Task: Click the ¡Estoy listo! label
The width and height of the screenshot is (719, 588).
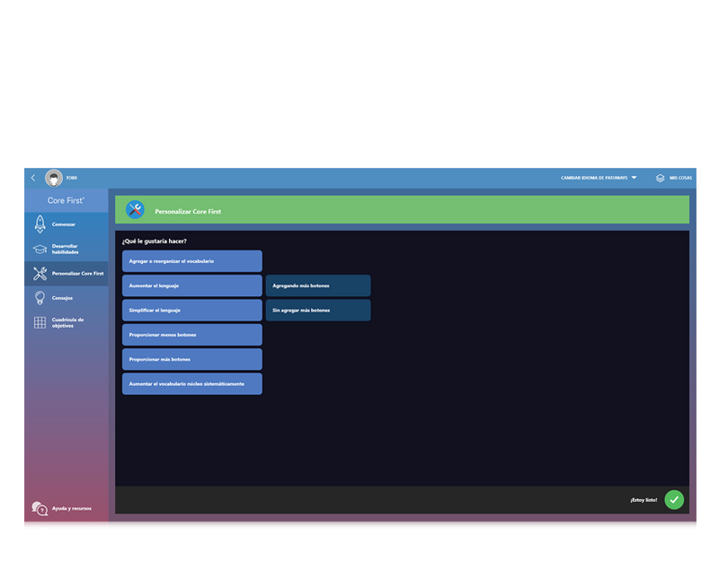Action: pyautogui.click(x=644, y=500)
